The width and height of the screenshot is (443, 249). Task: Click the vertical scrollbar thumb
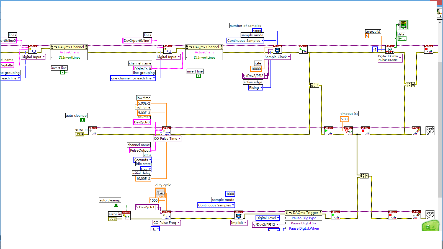(x=440, y=130)
